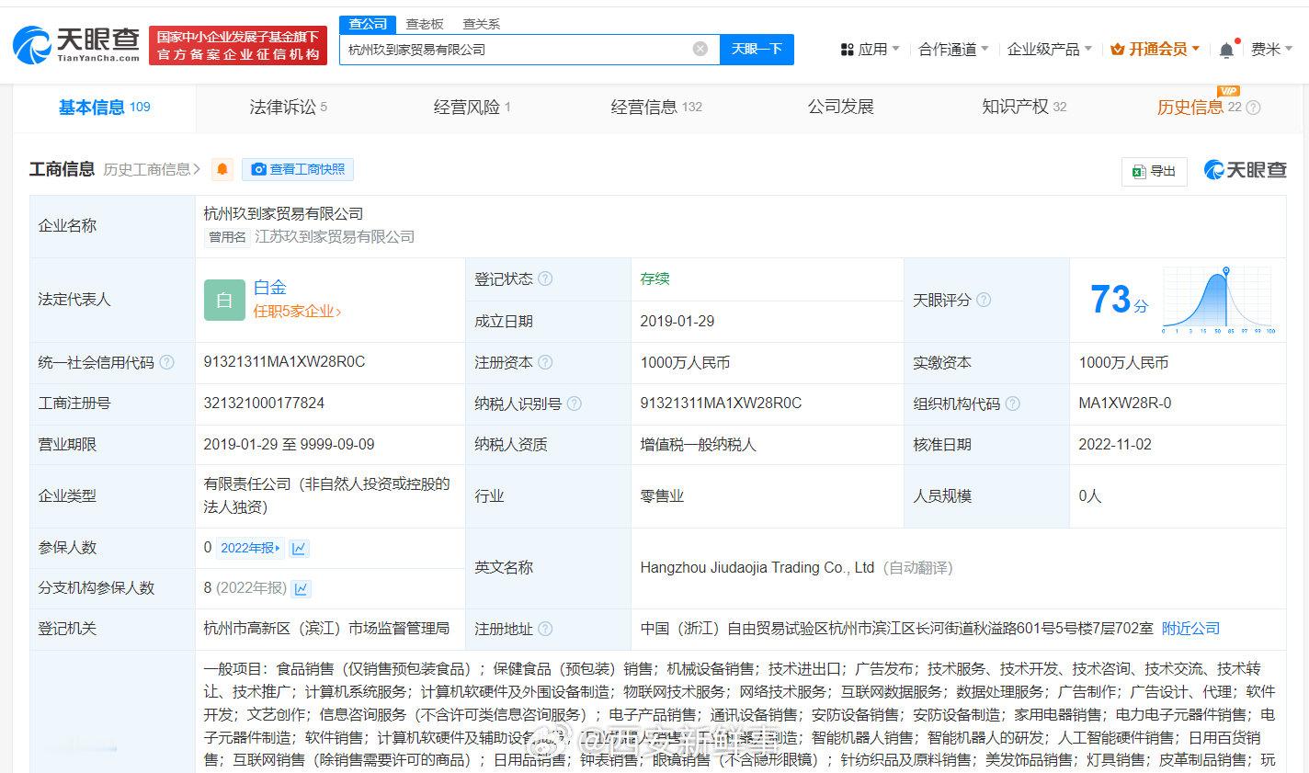1309x773 pixels.
Task: Click the score distribution curve chart
Action: tap(1218, 300)
